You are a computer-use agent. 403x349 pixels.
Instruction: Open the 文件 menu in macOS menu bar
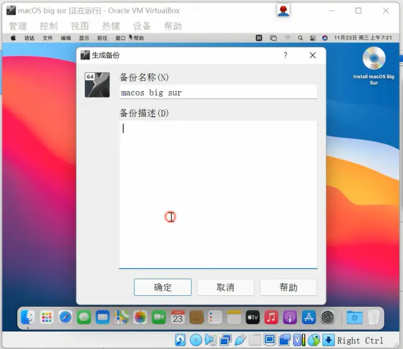point(48,38)
